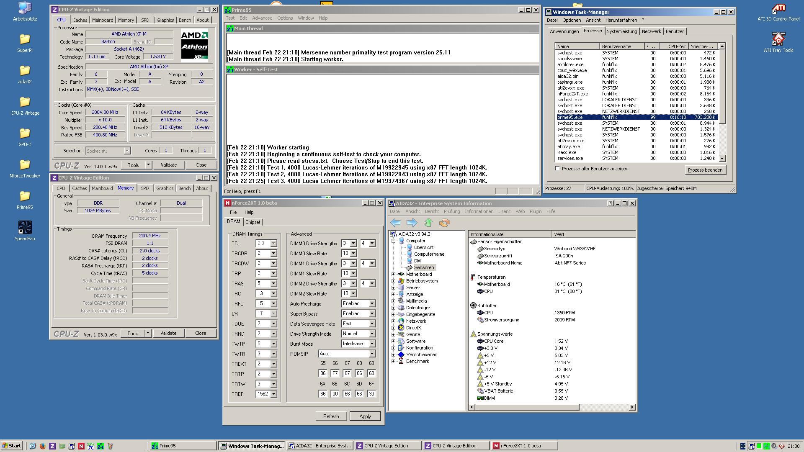Click 'Prozess beenden' button
Image resolution: width=804 pixels, height=452 pixels.
[x=705, y=170]
